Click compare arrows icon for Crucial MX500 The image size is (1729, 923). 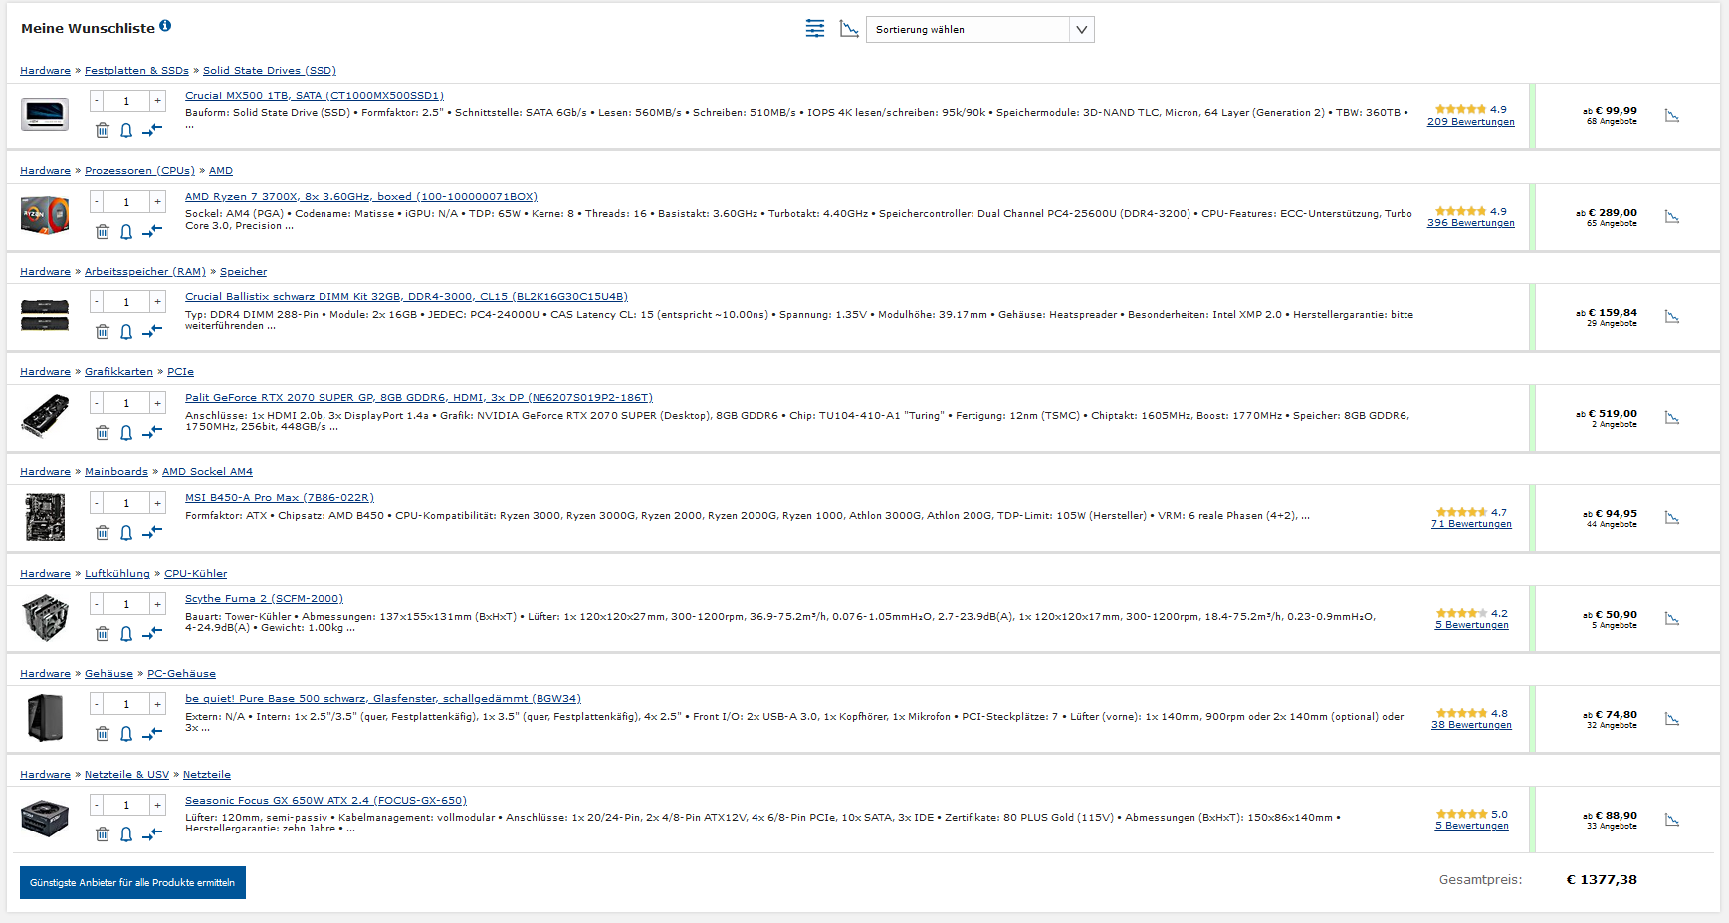[152, 130]
